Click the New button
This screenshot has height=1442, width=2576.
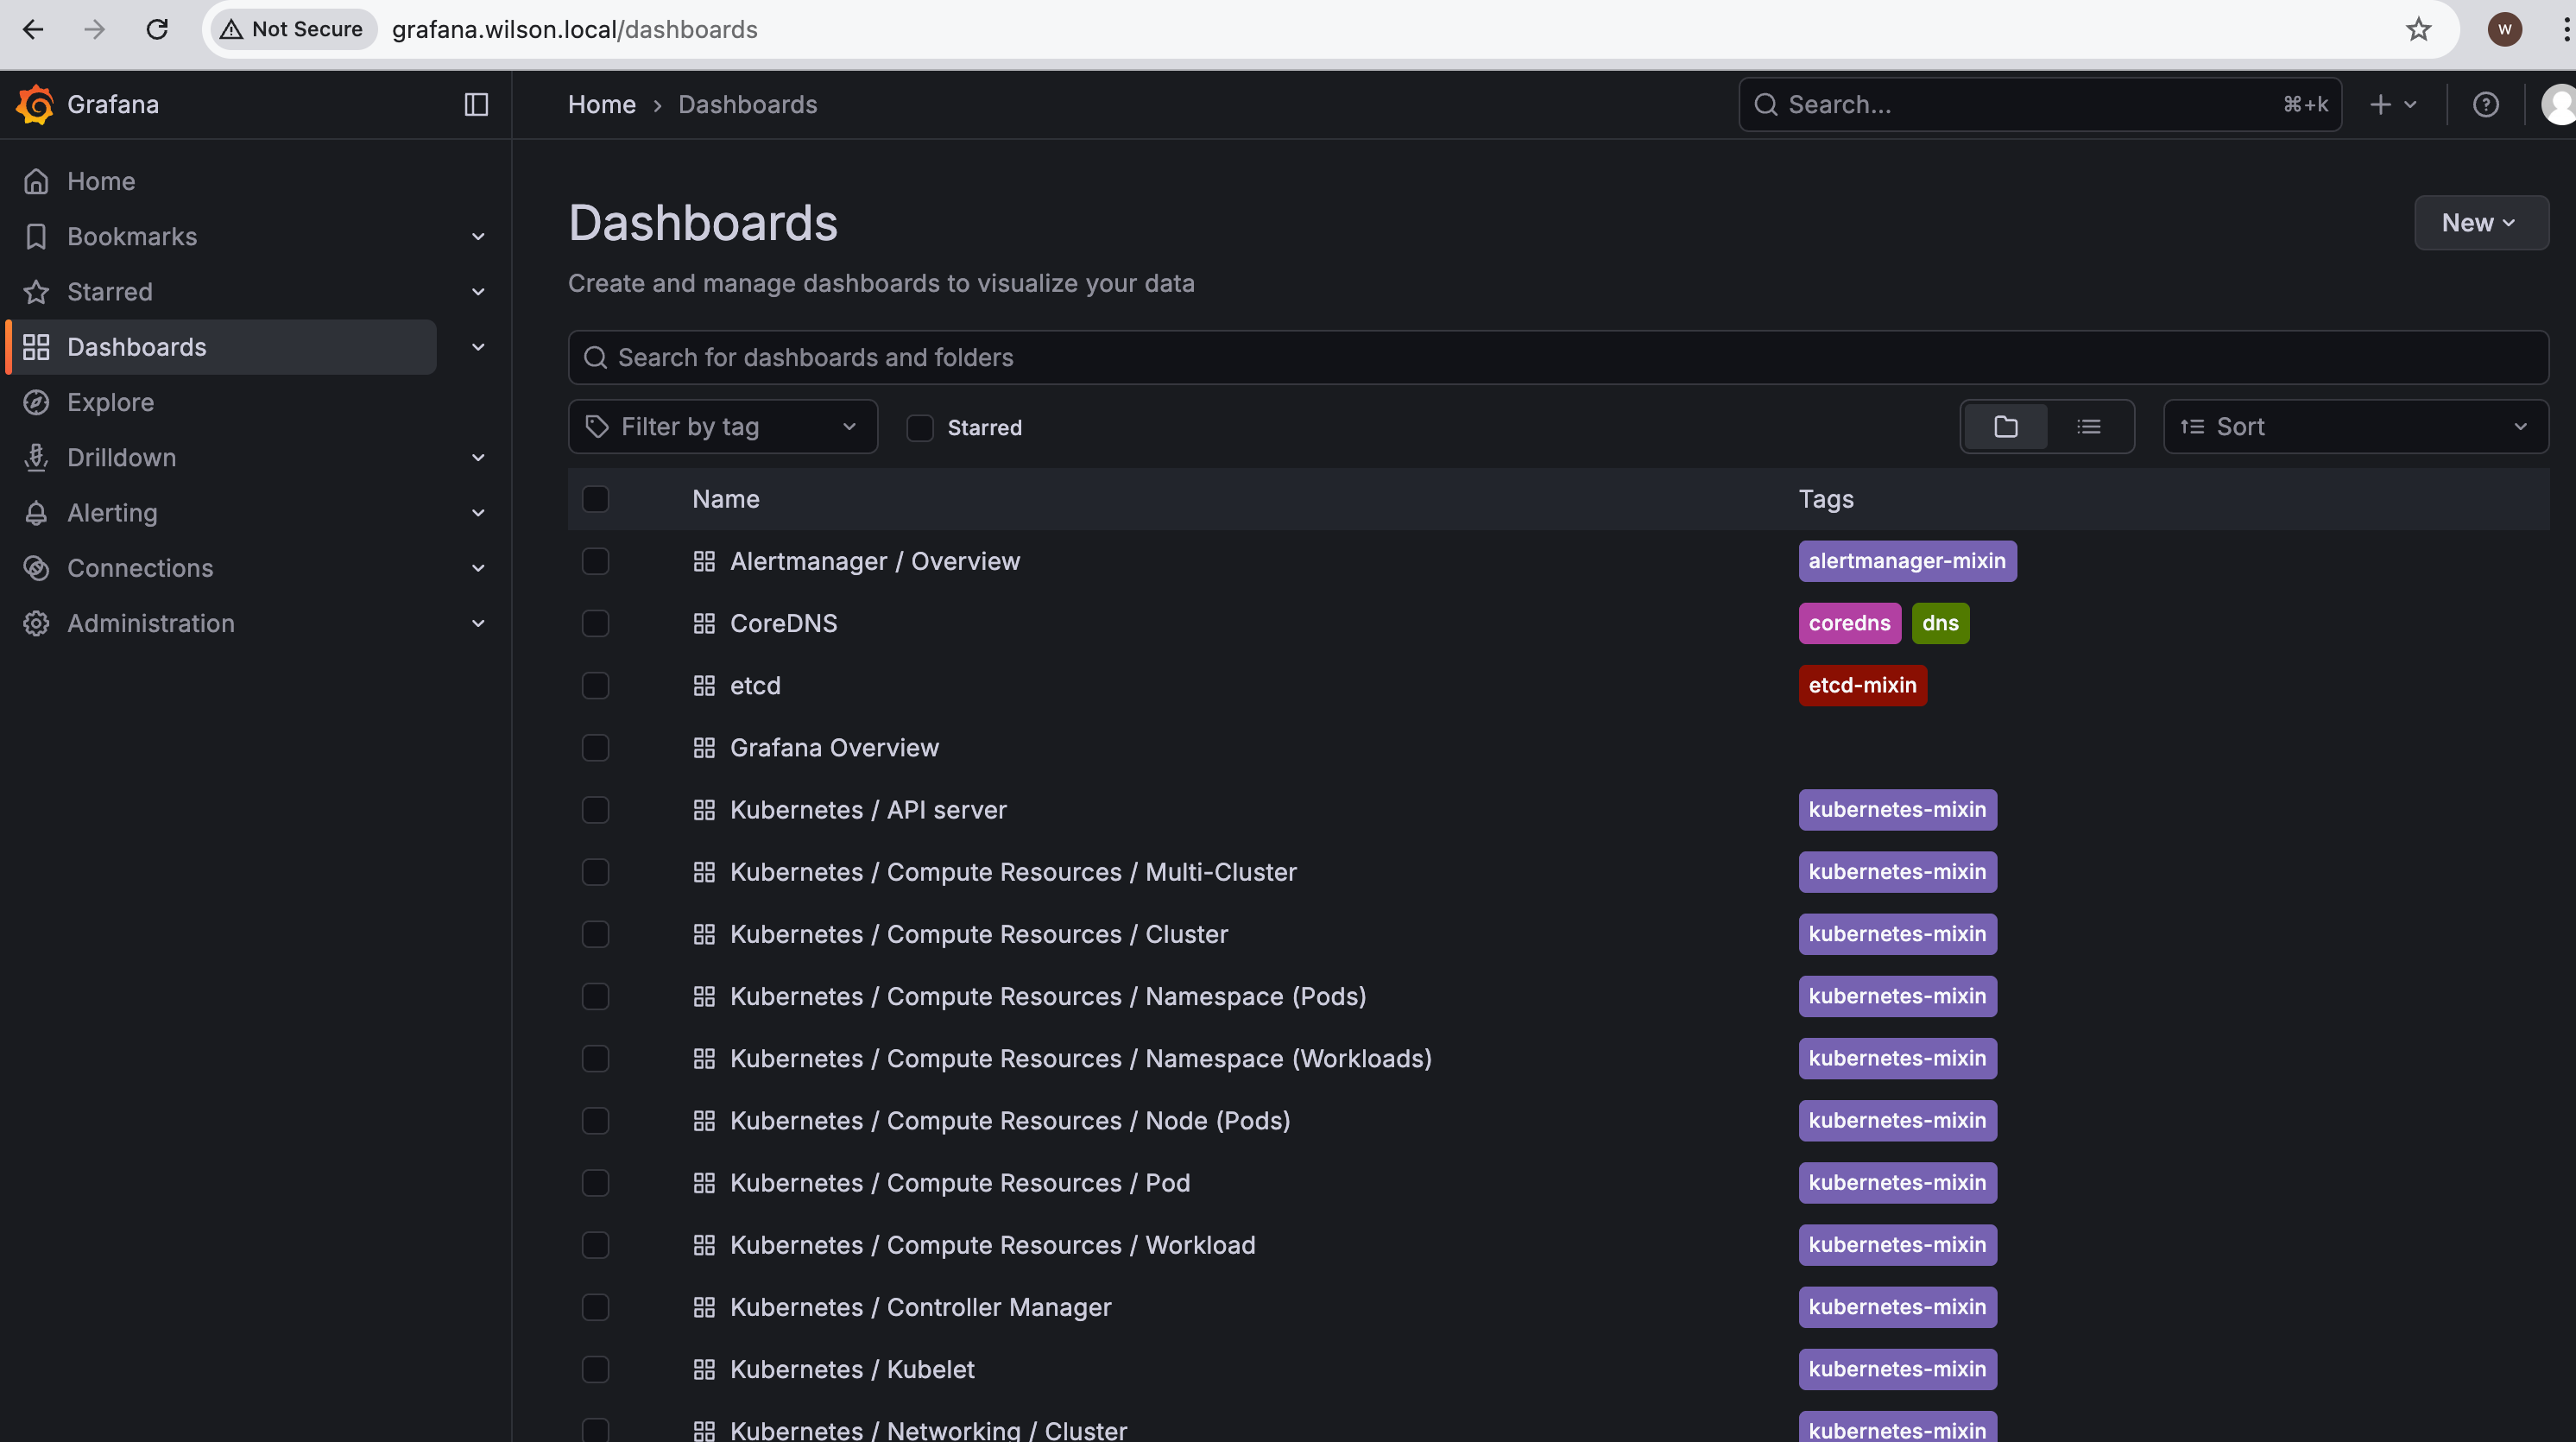tap(2479, 223)
